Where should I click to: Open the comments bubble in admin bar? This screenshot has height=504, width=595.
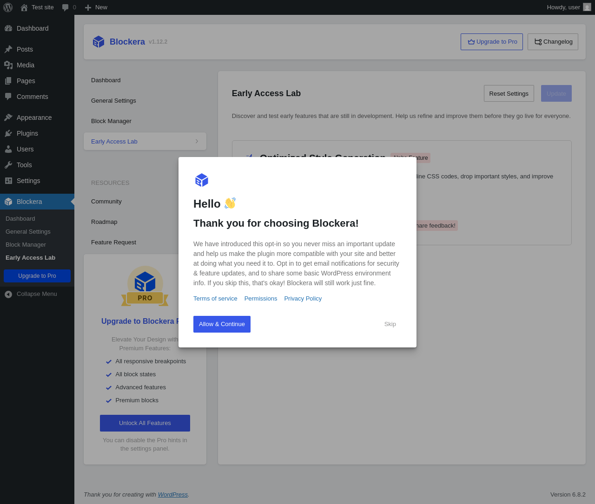click(x=66, y=7)
